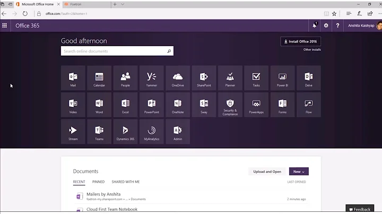Viewport: 382px width, 214px height.
Task: Open the Video app tile
Action: click(x=73, y=105)
